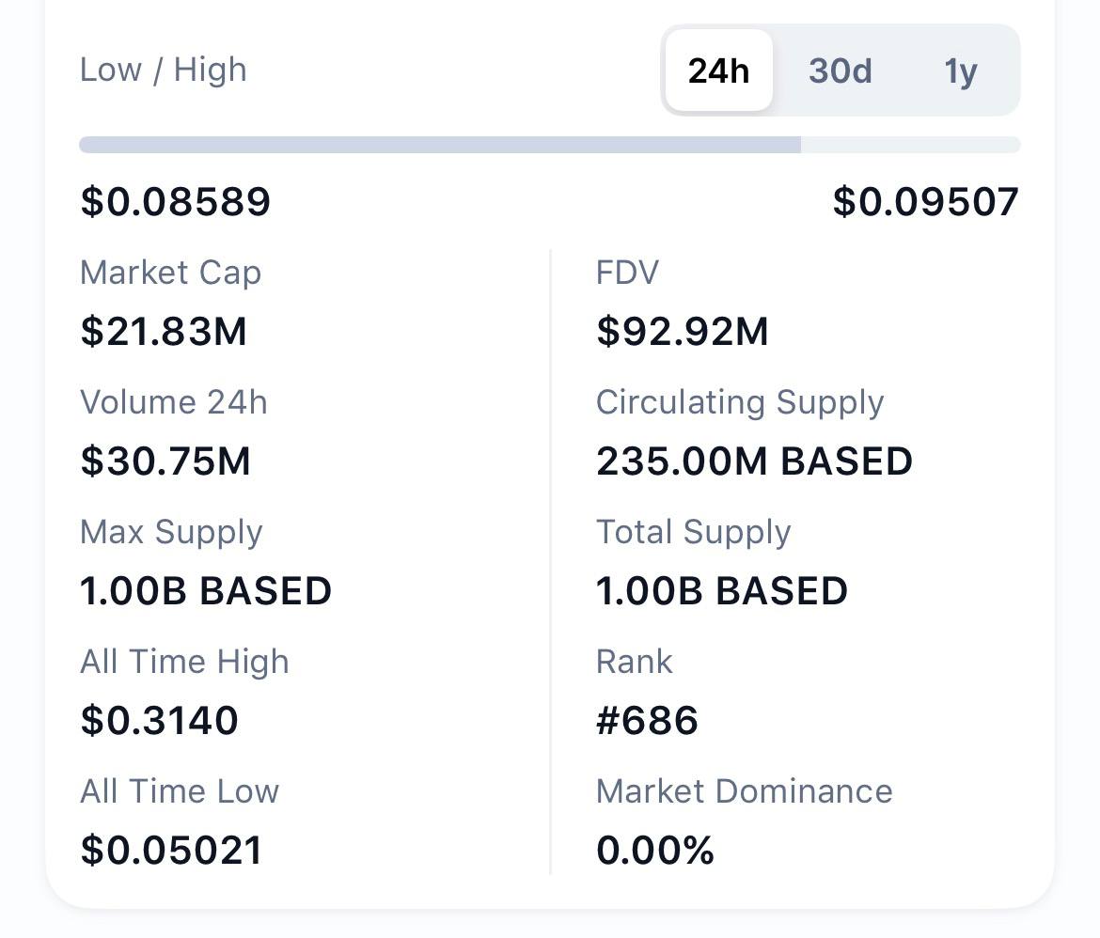Click the Market Cap label
The height and width of the screenshot is (938, 1100).
pyautogui.click(x=170, y=273)
